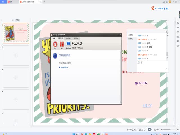Switch to the third oCam tab
This screenshot has width=180, height=135.
tap(68, 39)
